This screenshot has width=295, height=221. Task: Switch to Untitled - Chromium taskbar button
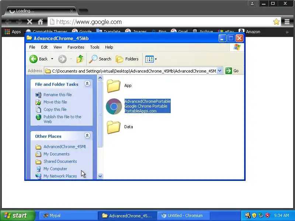pos(183,215)
